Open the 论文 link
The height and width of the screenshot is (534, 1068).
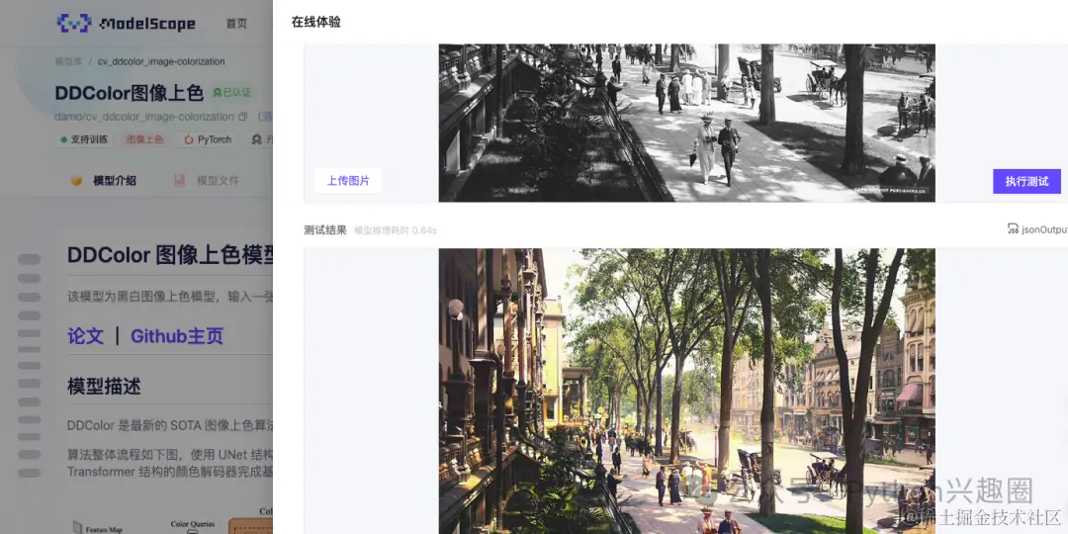(x=85, y=336)
